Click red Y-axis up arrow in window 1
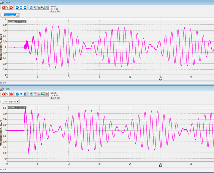The image size is (214, 173). click(x=11, y=8)
